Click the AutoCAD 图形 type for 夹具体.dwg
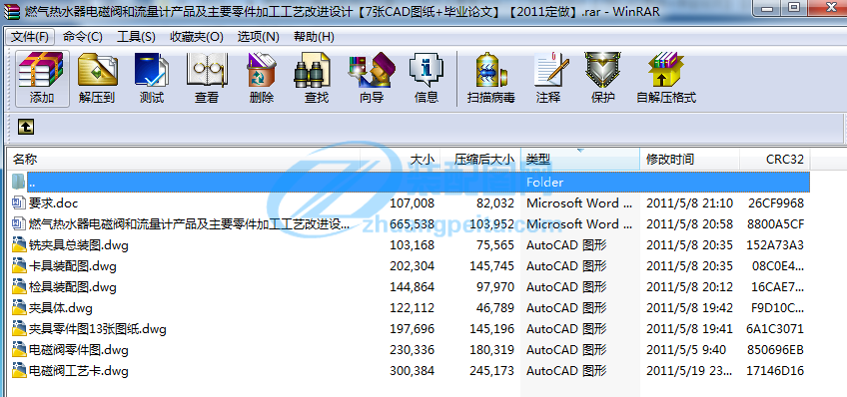 coord(566,308)
